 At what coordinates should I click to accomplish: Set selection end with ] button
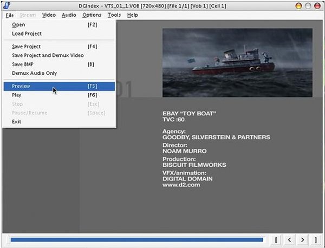pyautogui.click(x=316, y=240)
